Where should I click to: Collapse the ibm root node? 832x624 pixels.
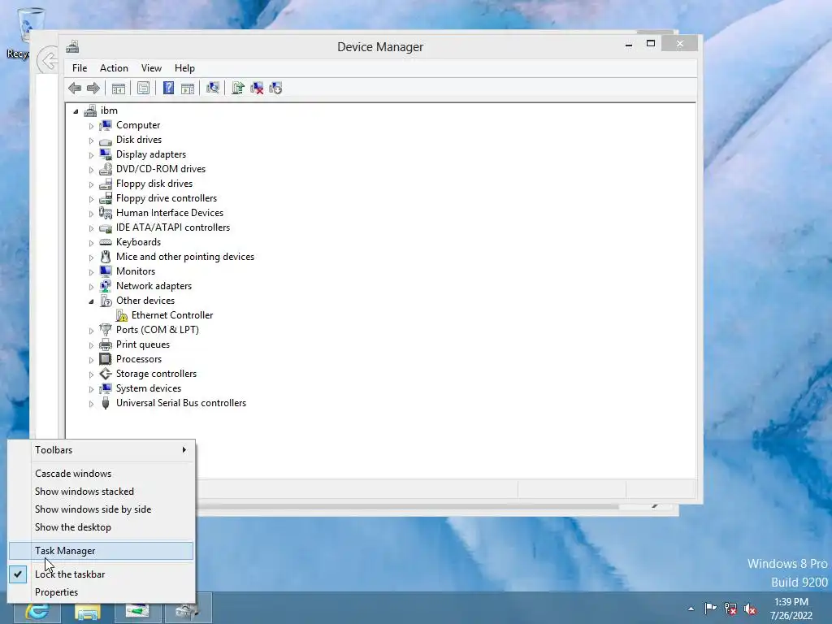76,111
